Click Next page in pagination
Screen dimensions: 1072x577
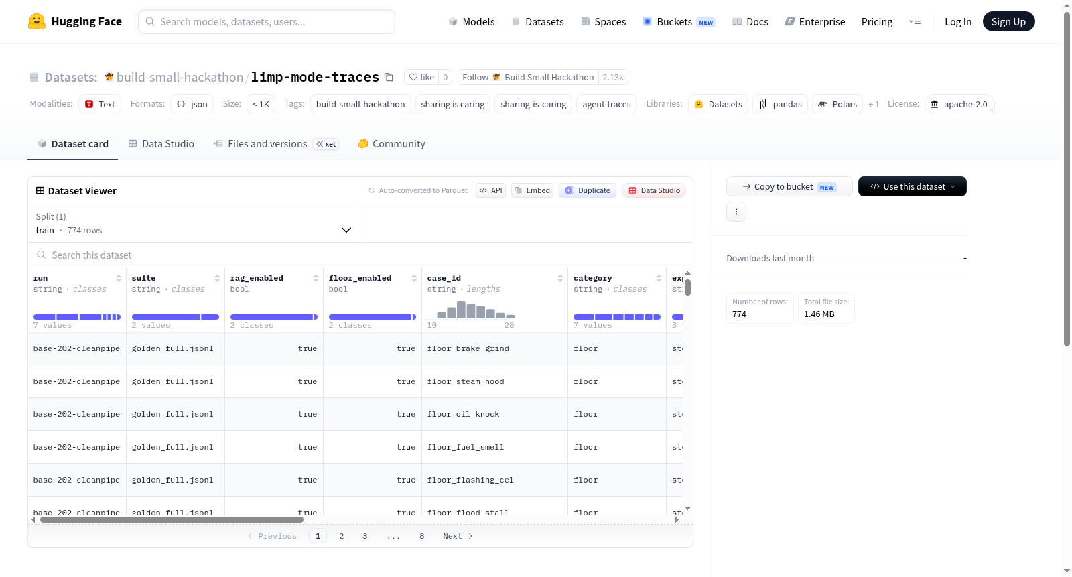458,536
